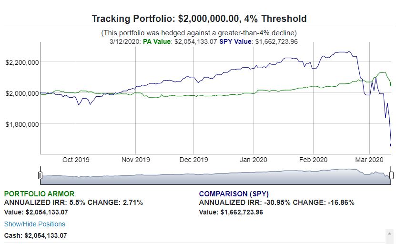Click the Tracking Portfolio title
The height and width of the screenshot is (244, 396).
click(x=199, y=19)
